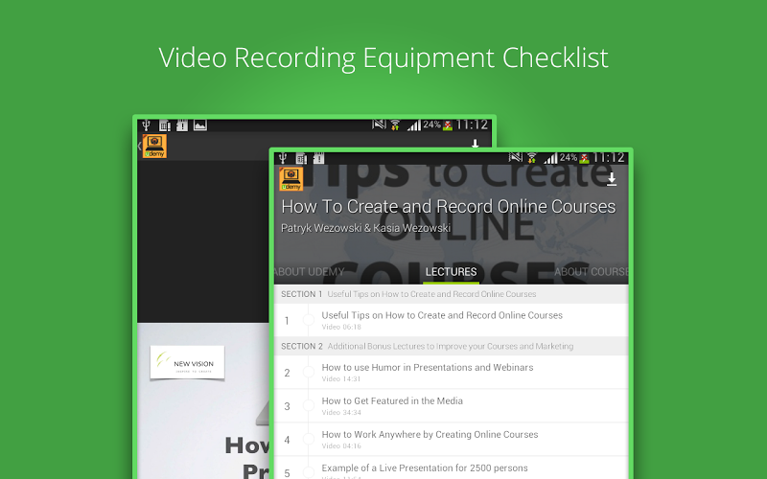Tap SECTION 1 header row
The width and height of the screenshot is (767, 479).
(x=451, y=294)
